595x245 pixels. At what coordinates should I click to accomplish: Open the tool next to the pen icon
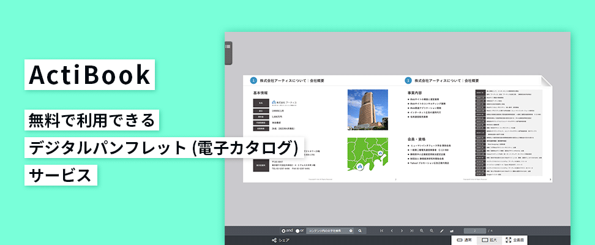pos(452,230)
